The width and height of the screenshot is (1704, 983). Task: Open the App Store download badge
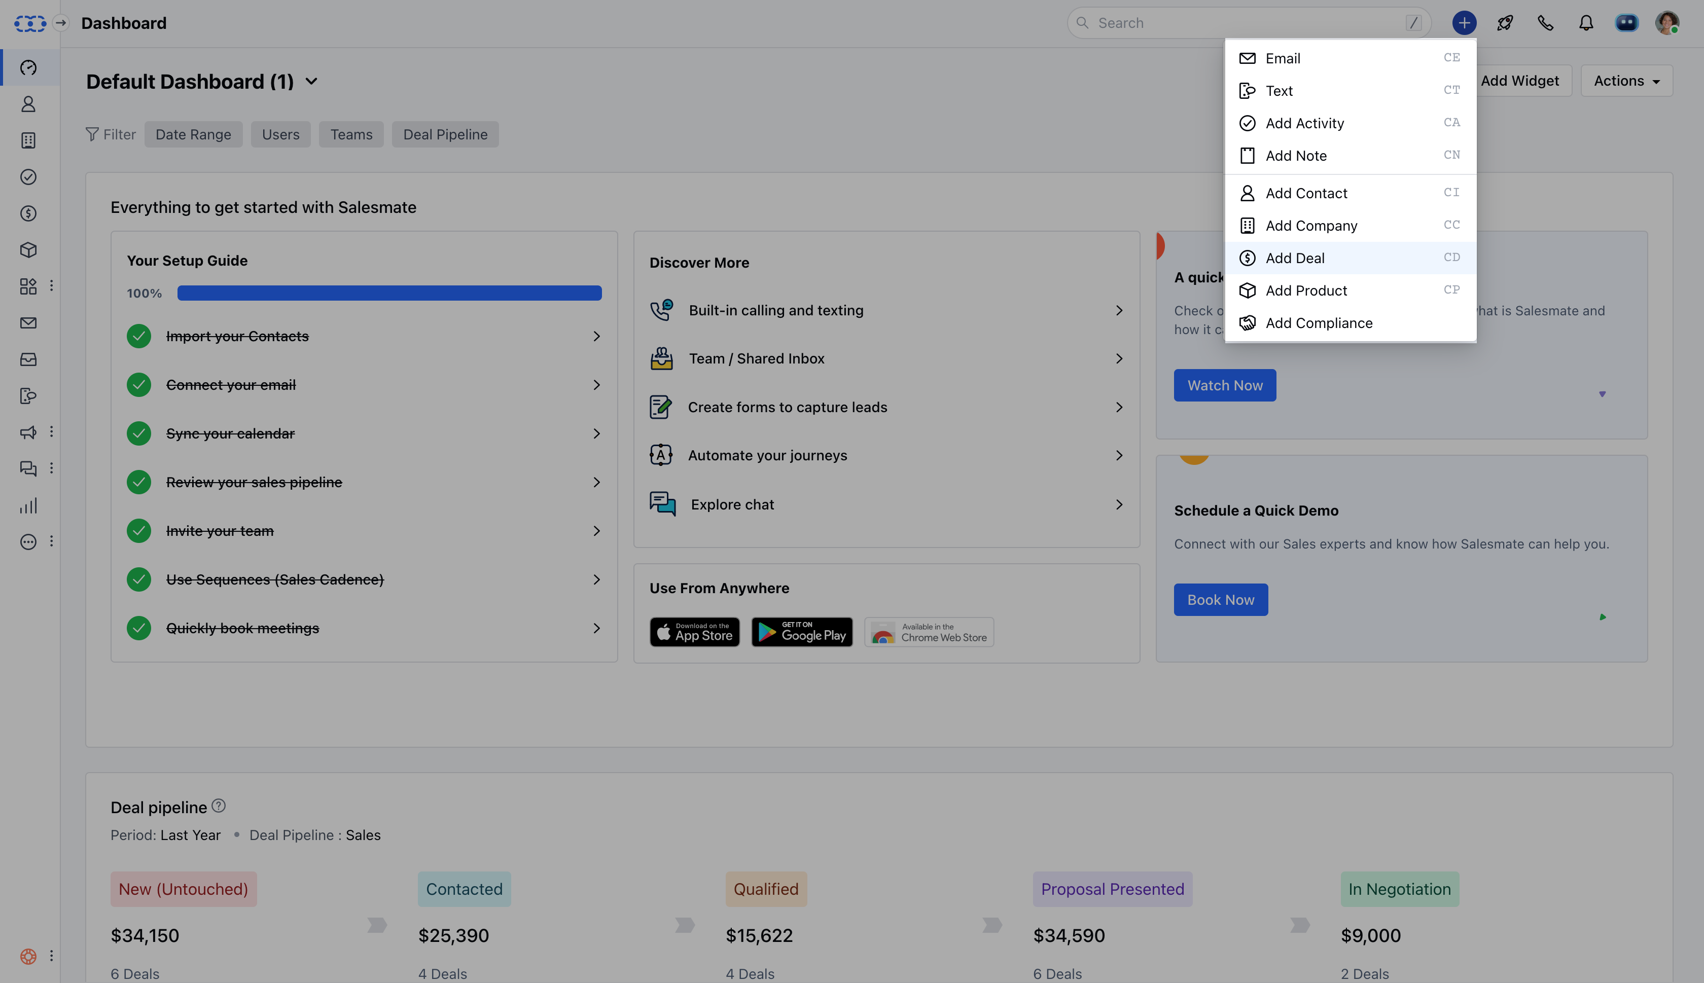point(694,632)
